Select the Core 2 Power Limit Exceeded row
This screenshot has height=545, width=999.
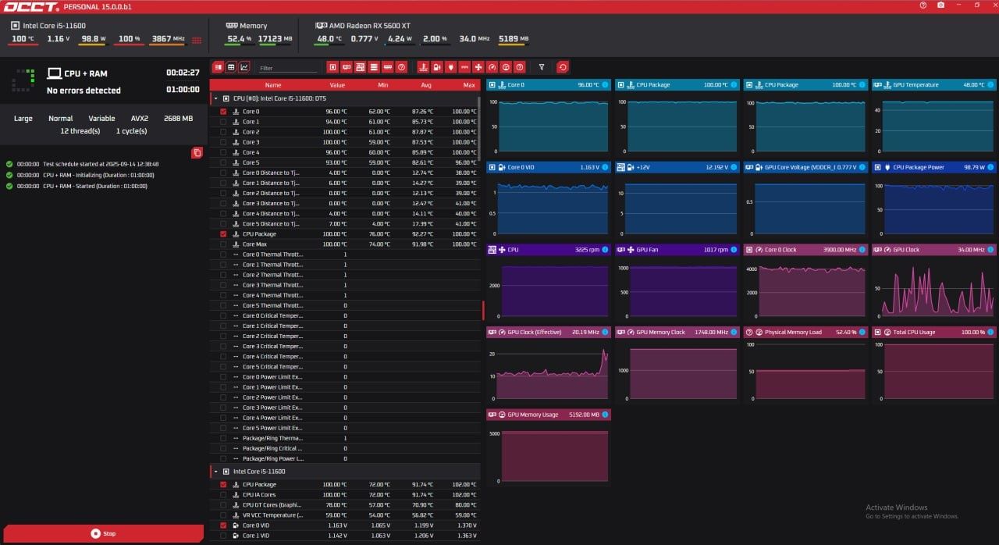pyautogui.click(x=345, y=397)
